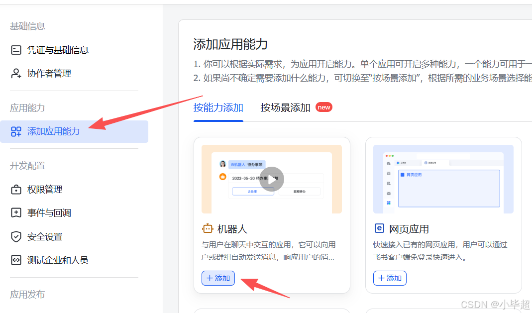Open the web app preview thumbnail

tap(443, 179)
